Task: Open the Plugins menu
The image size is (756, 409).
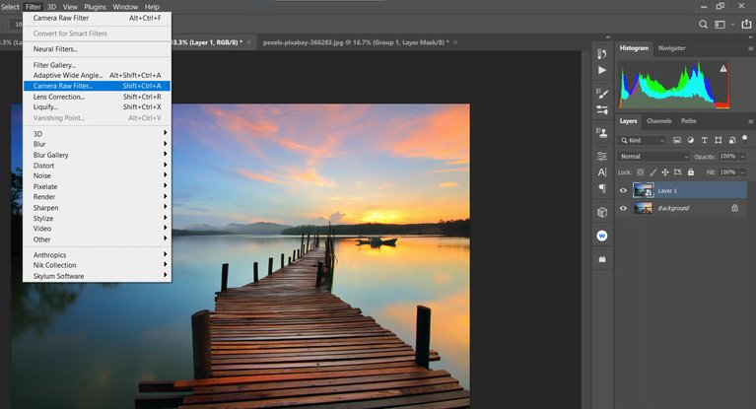Action: point(95,7)
